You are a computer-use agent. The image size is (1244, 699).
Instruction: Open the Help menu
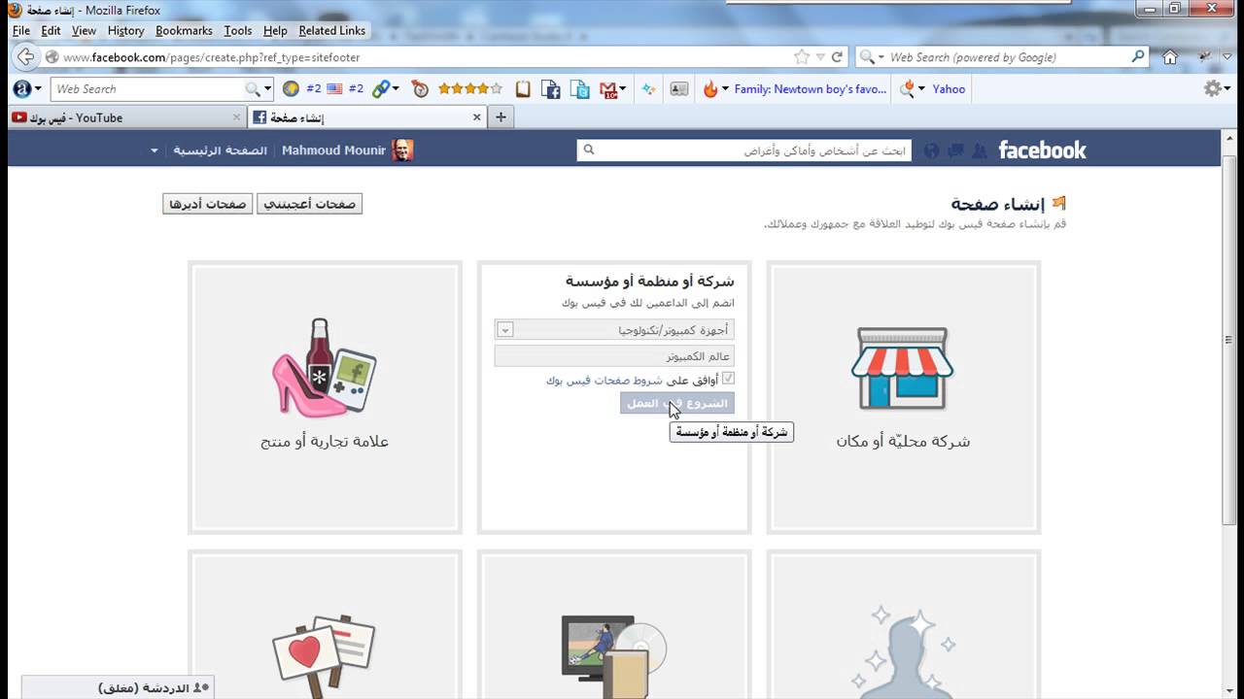pyautogui.click(x=275, y=30)
